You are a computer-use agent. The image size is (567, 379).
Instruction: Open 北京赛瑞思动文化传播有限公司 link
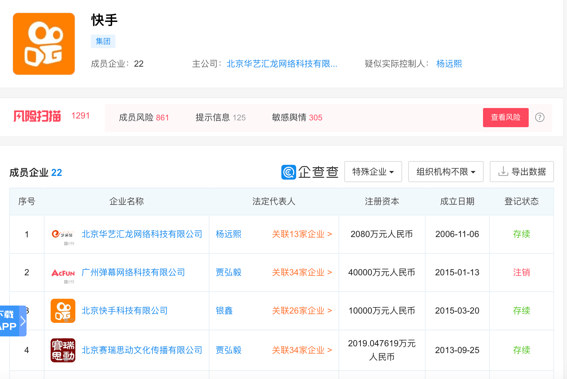(x=142, y=350)
